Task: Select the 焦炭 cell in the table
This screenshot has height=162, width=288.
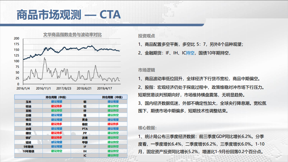Action: coord(28,124)
